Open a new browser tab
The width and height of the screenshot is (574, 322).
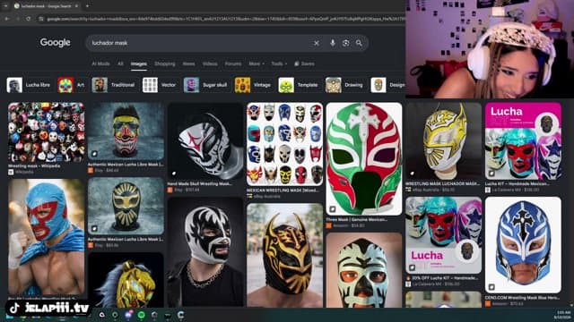coord(87,6)
